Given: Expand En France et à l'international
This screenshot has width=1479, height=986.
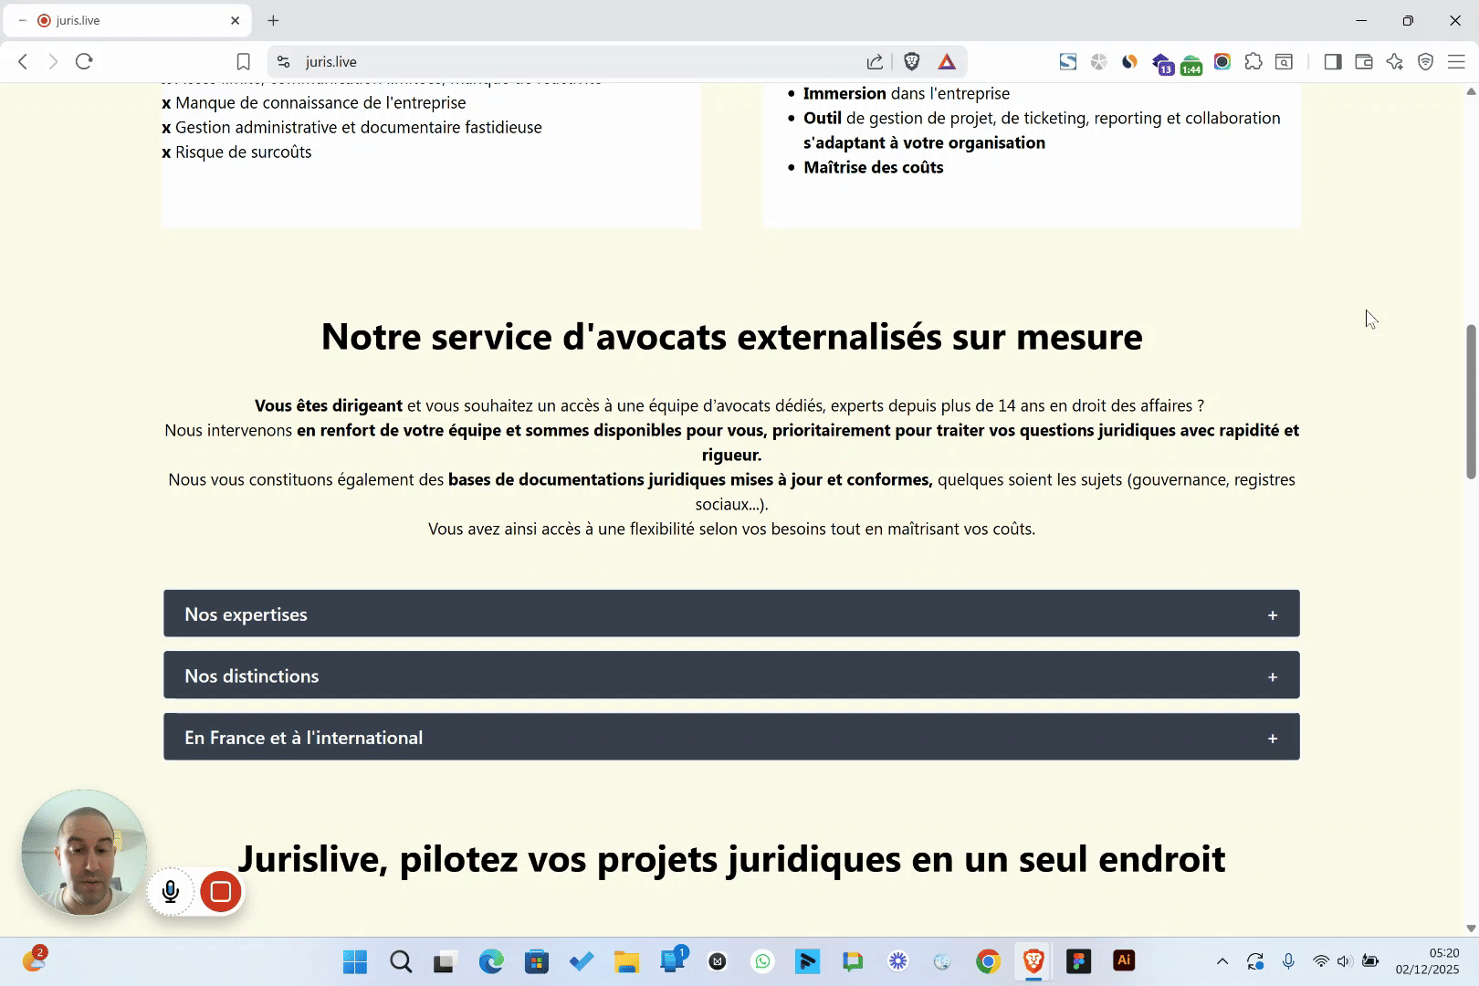Looking at the screenshot, I should (731, 737).
